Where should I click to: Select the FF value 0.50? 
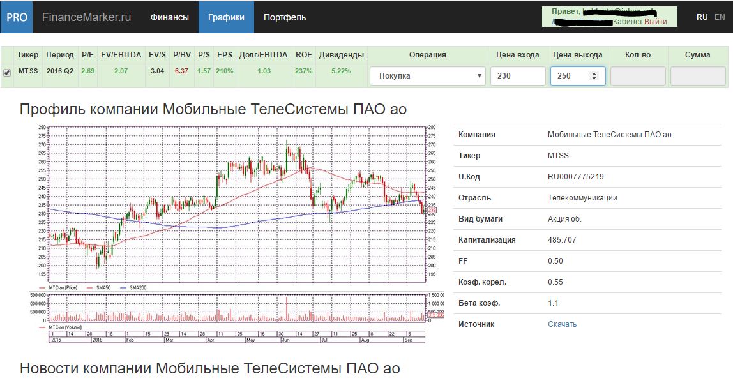(x=555, y=260)
